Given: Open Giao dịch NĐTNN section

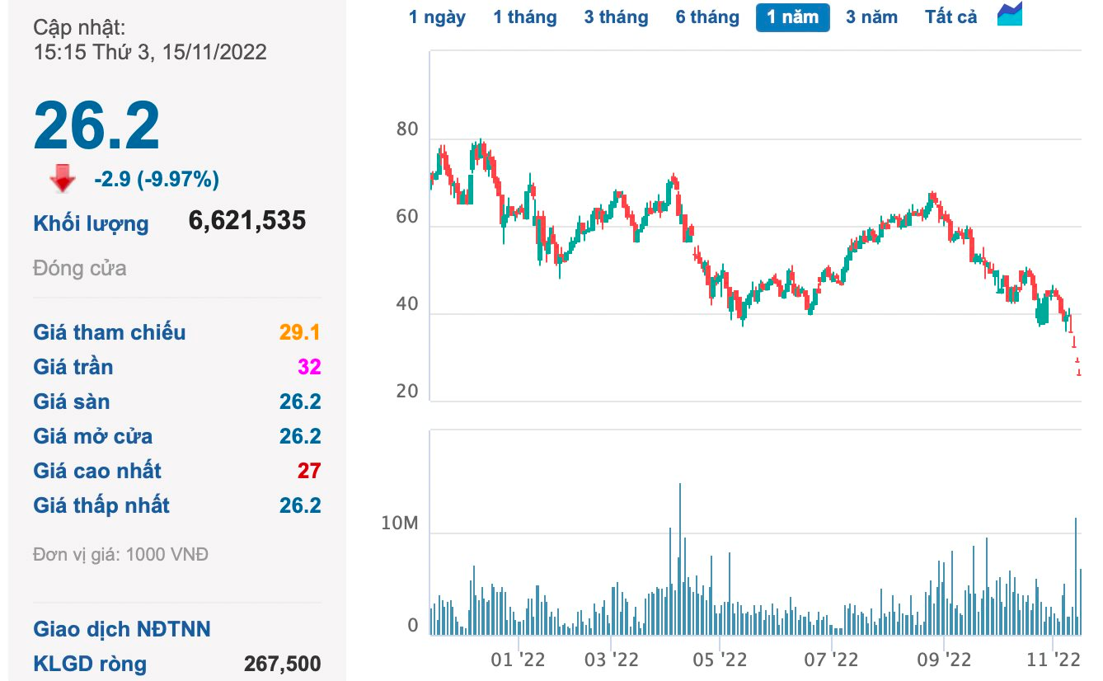Looking at the screenshot, I should click(x=121, y=629).
